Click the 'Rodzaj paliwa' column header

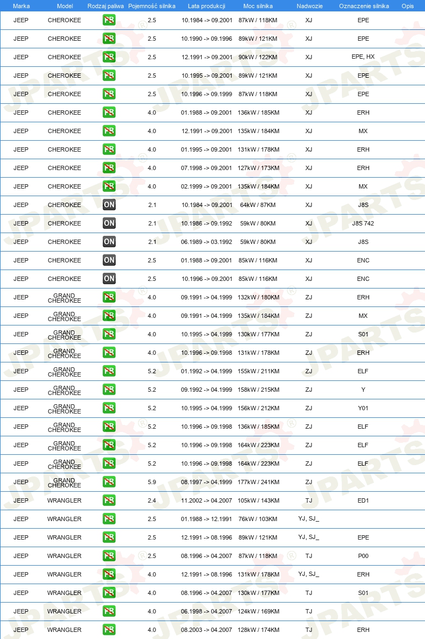tap(105, 6)
